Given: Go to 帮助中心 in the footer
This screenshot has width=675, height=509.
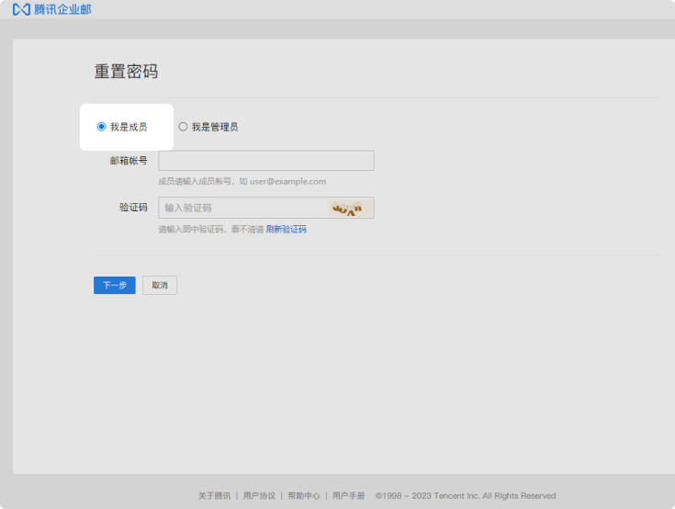Looking at the screenshot, I should point(304,495).
